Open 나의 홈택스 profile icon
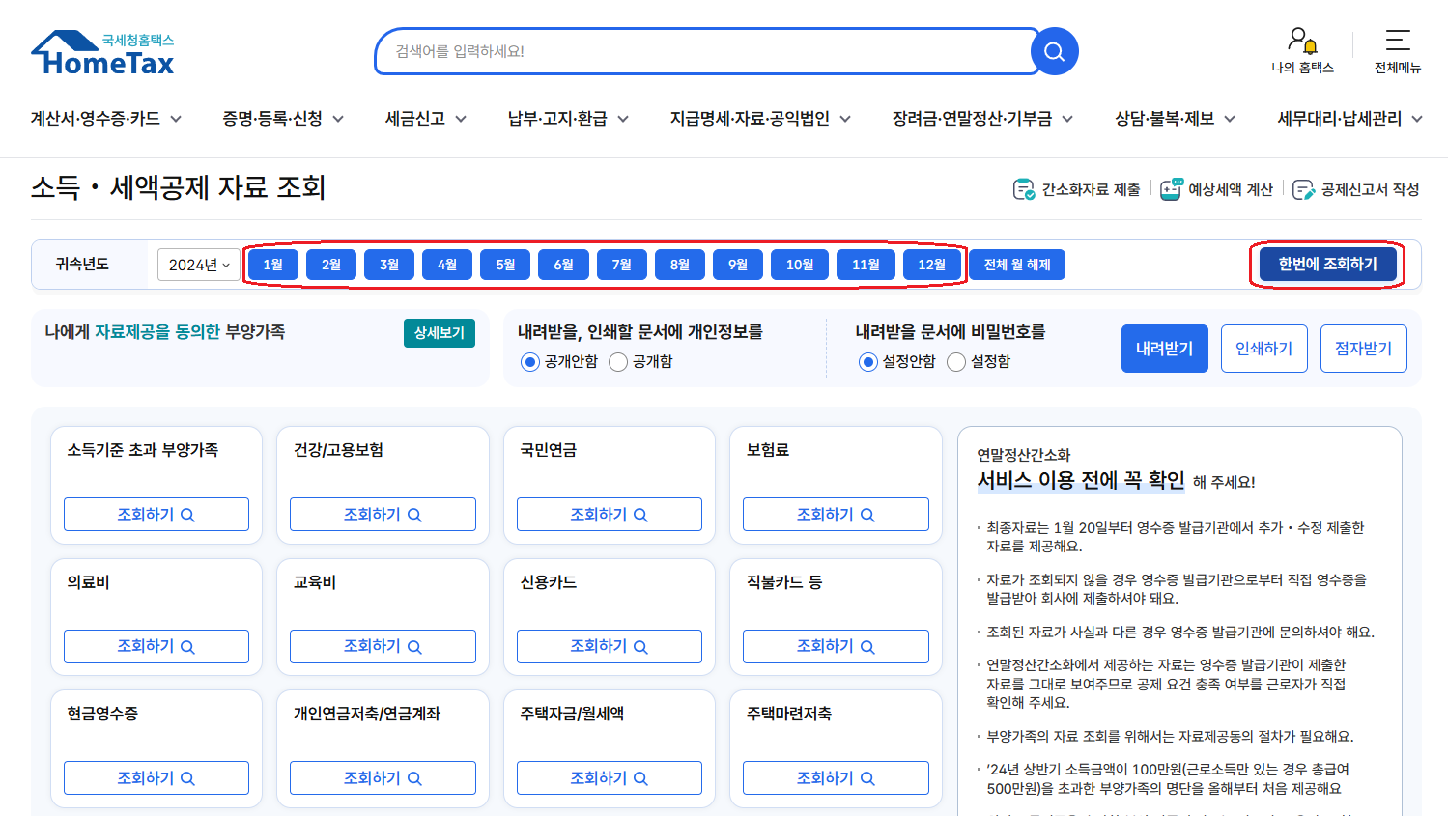Screen dimensions: 1448x816 click(1302, 41)
